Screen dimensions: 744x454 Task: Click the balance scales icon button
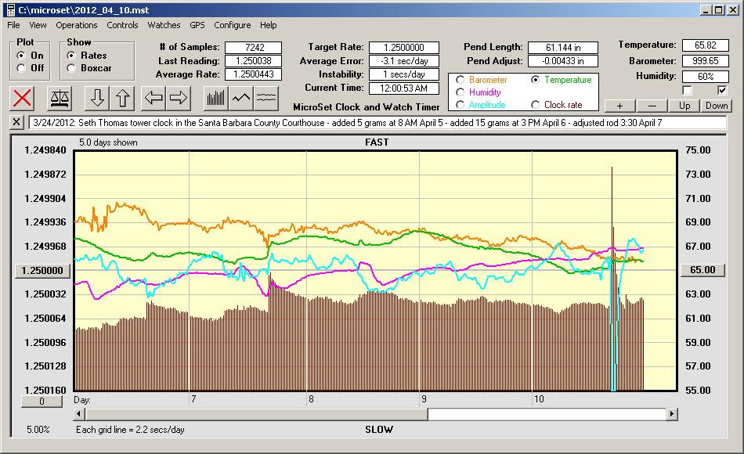pos(60,98)
